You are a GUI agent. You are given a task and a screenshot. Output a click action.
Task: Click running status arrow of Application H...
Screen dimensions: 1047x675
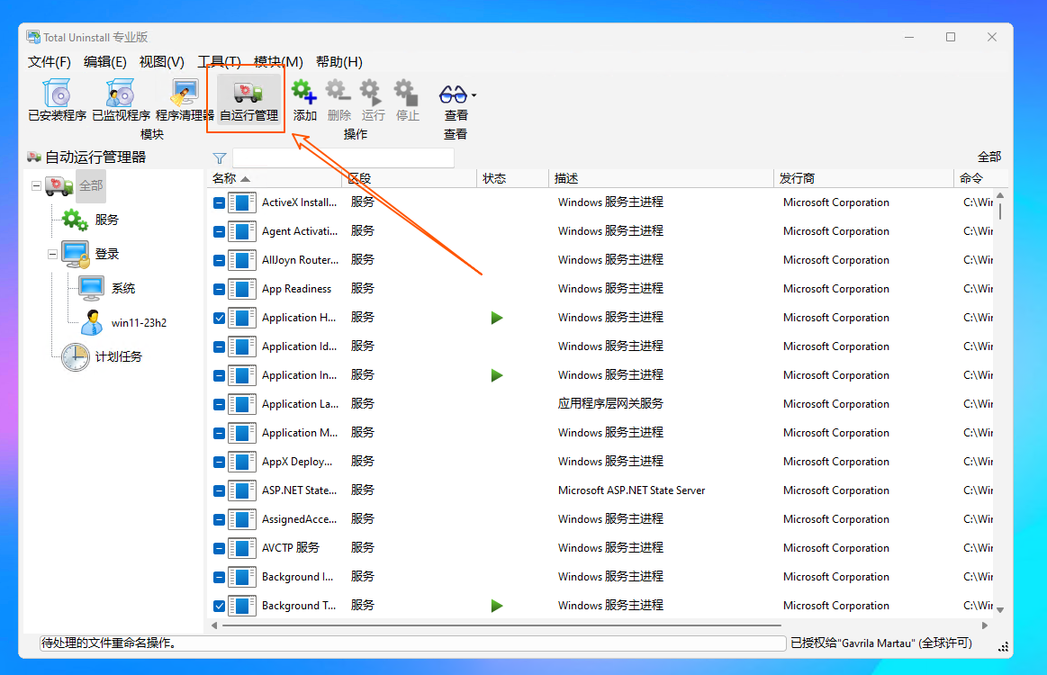[497, 318]
